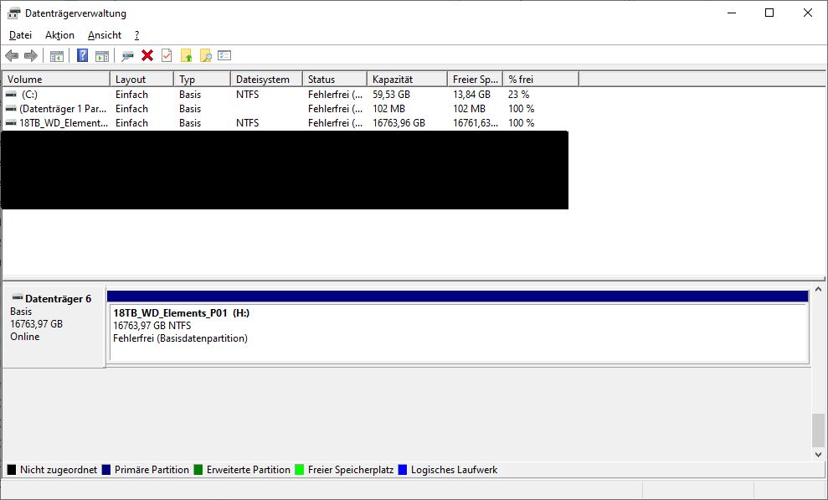The width and height of the screenshot is (828, 500).
Task: Click the disk pane scrollbar thumb
Action: pyautogui.click(x=818, y=430)
